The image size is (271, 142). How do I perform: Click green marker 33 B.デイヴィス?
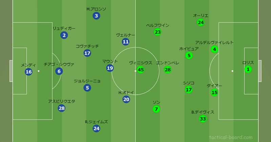click(203, 119)
